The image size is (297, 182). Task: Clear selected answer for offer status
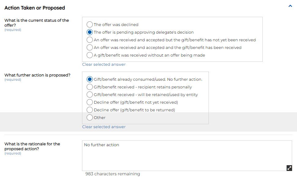(104, 65)
